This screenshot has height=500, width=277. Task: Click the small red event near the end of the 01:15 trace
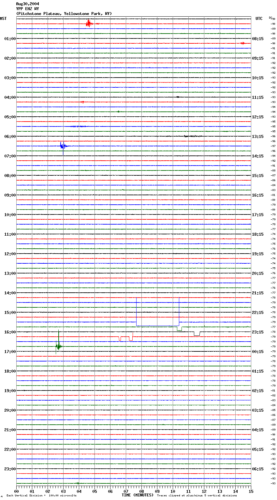click(242, 43)
